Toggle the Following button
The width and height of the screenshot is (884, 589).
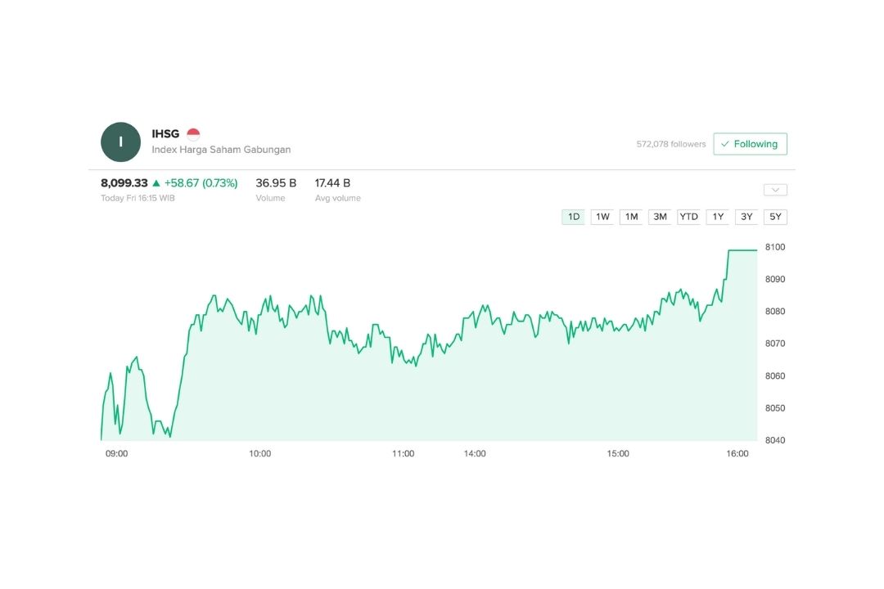tap(750, 144)
